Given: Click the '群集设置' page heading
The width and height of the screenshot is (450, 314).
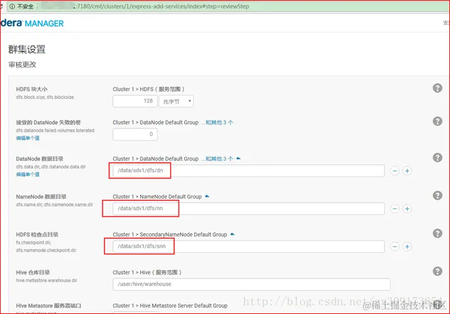Looking at the screenshot, I should click(x=27, y=49).
